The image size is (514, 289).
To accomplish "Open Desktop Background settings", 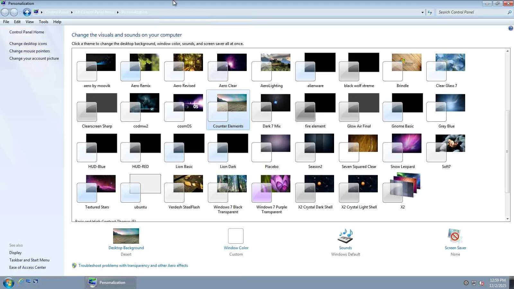I will tap(126, 242).
